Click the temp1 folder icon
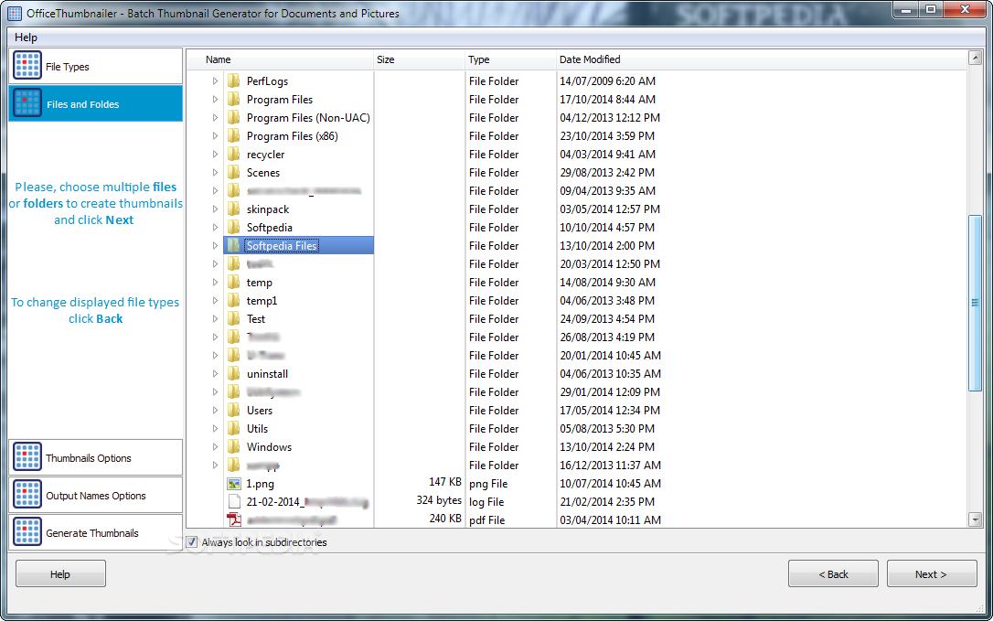This screenshot has width=993, height=621. [234, 300]
